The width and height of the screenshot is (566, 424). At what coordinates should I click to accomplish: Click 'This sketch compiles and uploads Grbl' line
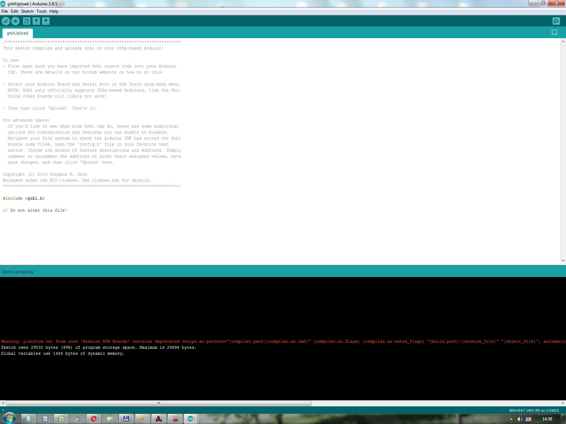click(x=83, y=48)
